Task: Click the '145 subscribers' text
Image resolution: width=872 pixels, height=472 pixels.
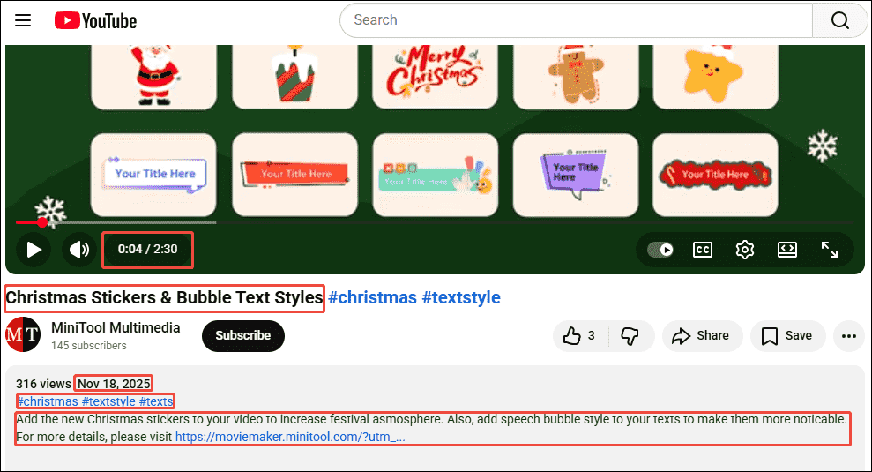Action: coord(89,346)
